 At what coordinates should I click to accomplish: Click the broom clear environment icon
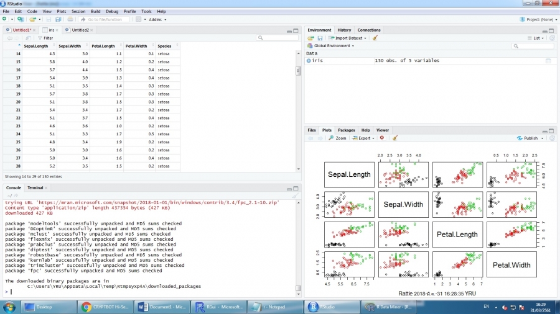pos(375,38)
